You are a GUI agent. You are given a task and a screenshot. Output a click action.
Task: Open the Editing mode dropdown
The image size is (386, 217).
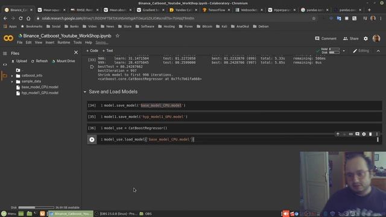pos(361,51)
